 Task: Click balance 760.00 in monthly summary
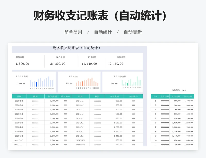click(x=190, y=136)
